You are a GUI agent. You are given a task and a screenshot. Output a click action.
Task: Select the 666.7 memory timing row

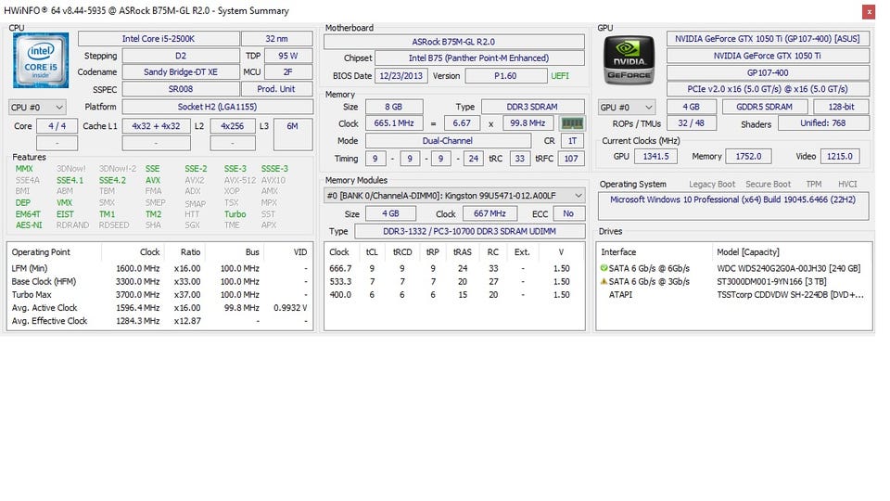click(454, 269)
